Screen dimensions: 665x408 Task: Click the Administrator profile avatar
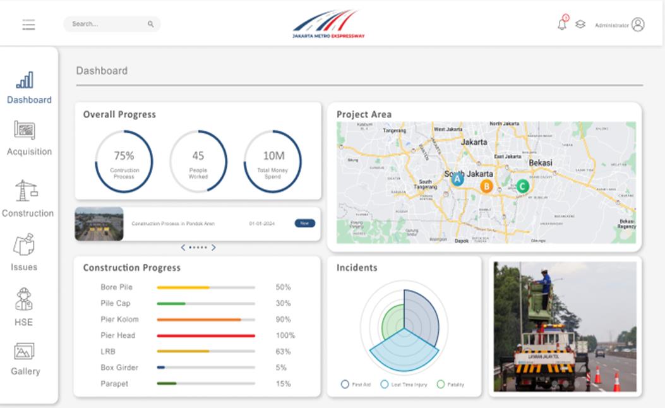pyautogui.click(x=638, y=25)
